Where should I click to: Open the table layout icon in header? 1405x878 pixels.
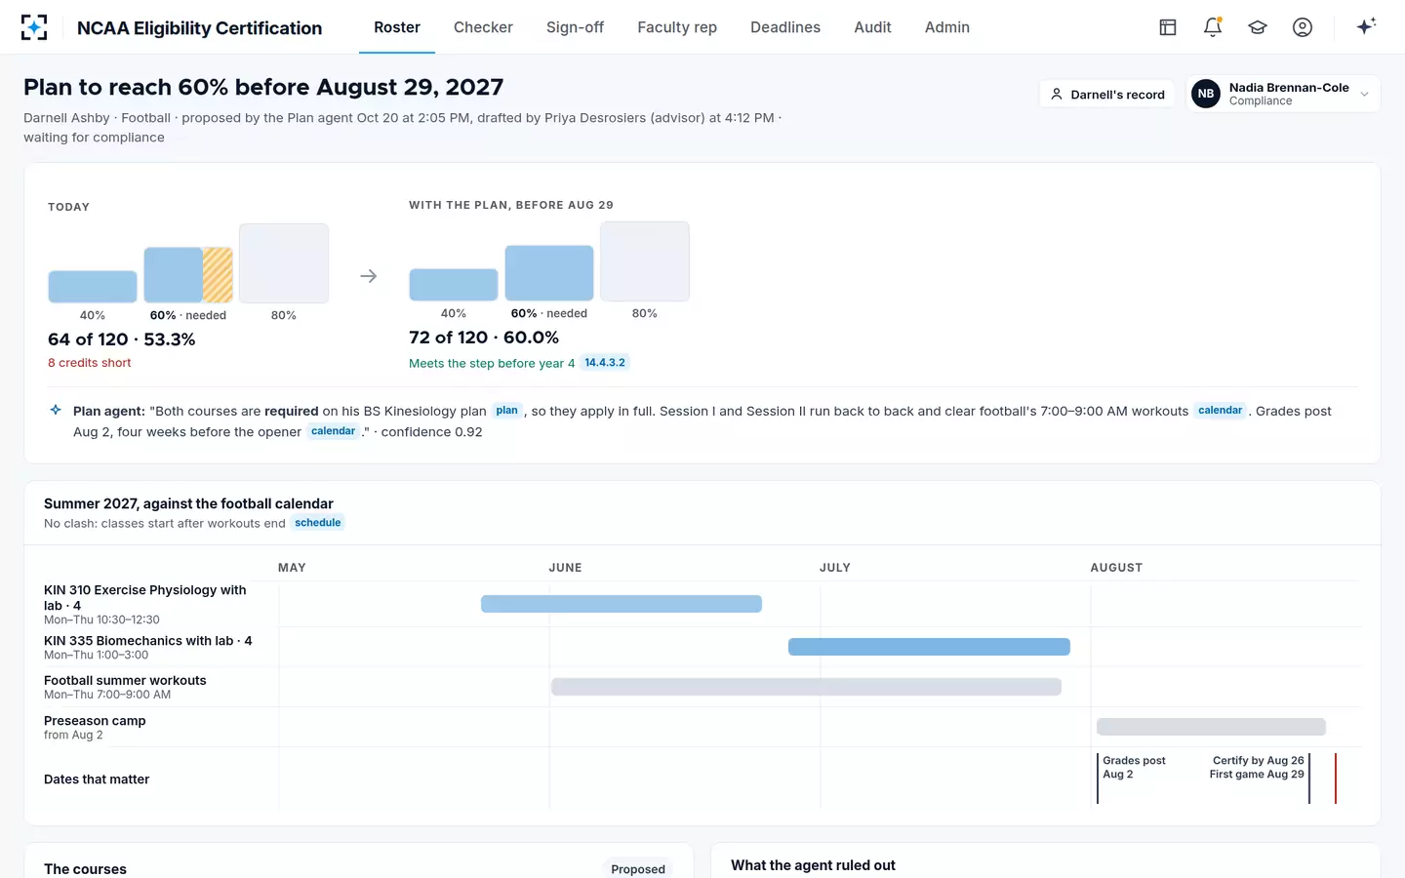pos(1168,27)
